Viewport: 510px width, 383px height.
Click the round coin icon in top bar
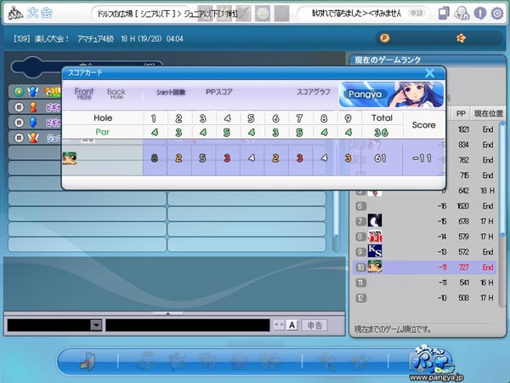(262, 14)
